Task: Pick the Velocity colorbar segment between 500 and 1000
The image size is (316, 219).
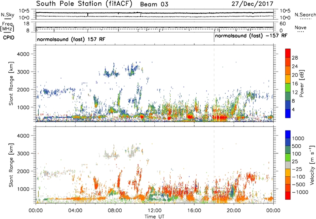Action: pos(288,142)
